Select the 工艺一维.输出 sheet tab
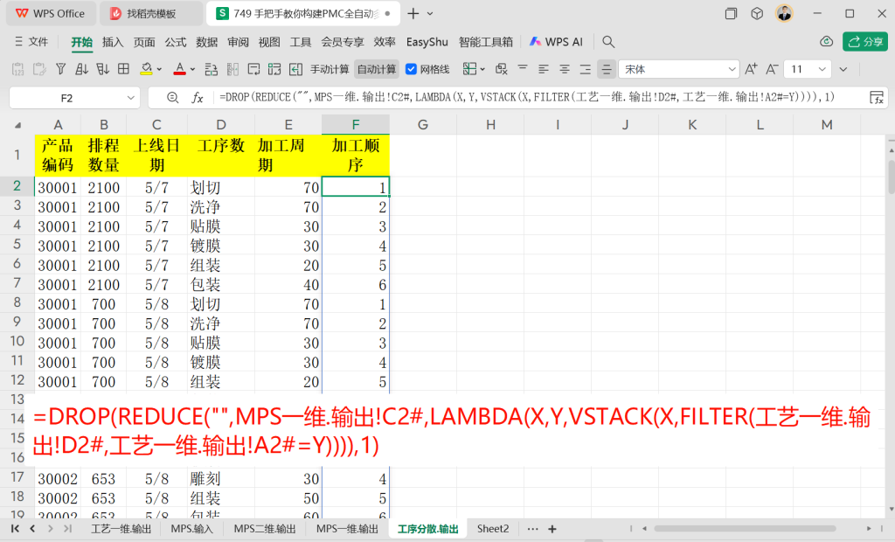Screen dimensions: 895x542 coord(121,529)
